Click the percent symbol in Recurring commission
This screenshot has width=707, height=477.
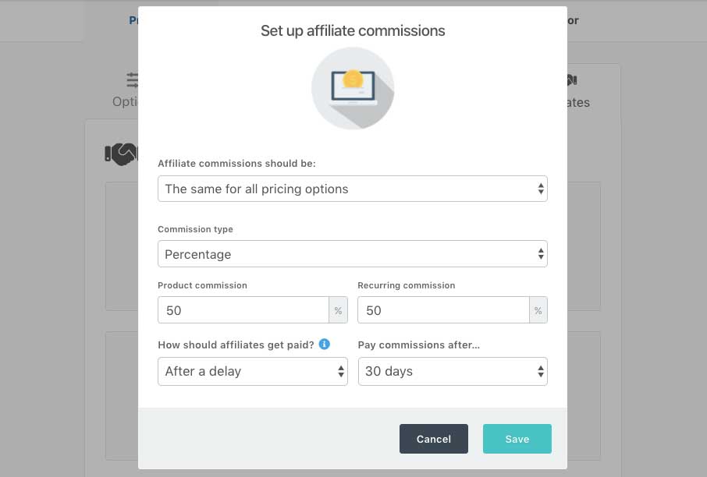click(538, 310)
